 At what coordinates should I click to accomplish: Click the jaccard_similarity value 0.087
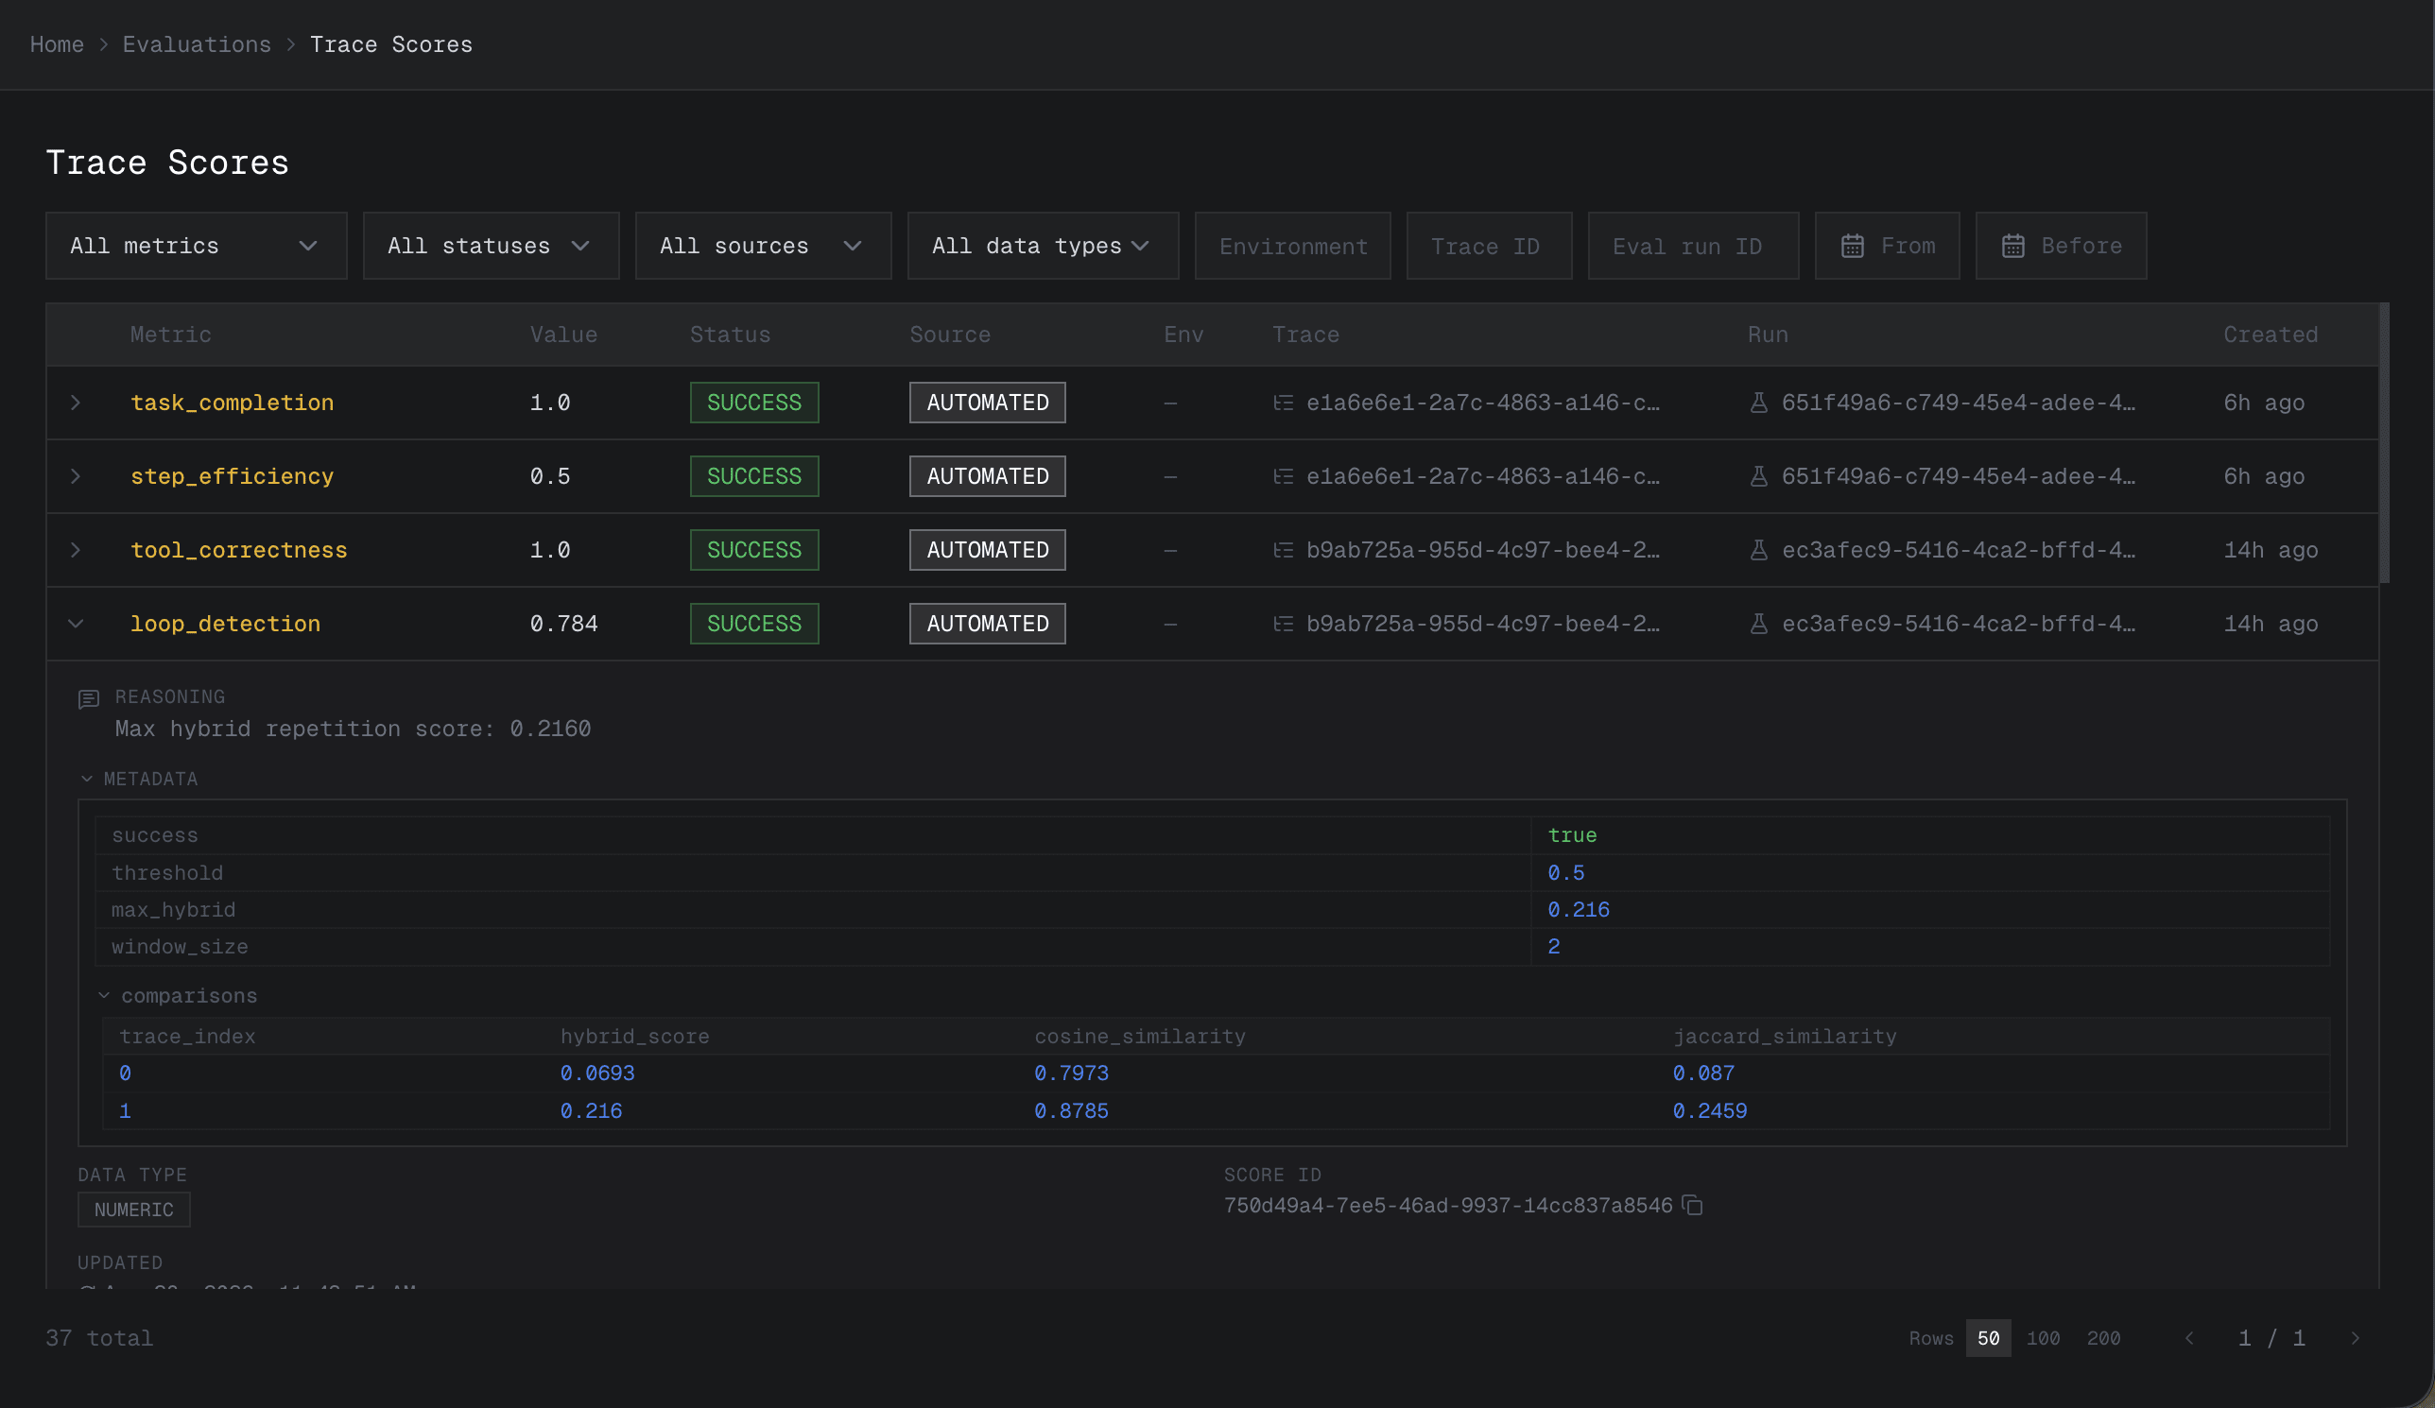pyautogui.click(x=1703, y=1073)
